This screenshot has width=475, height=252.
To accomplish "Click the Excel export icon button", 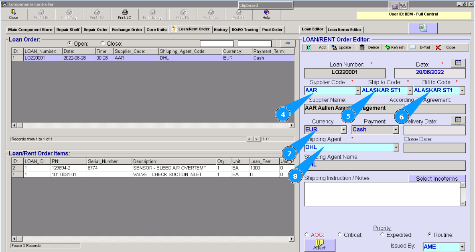I will [x=423, y=28].
